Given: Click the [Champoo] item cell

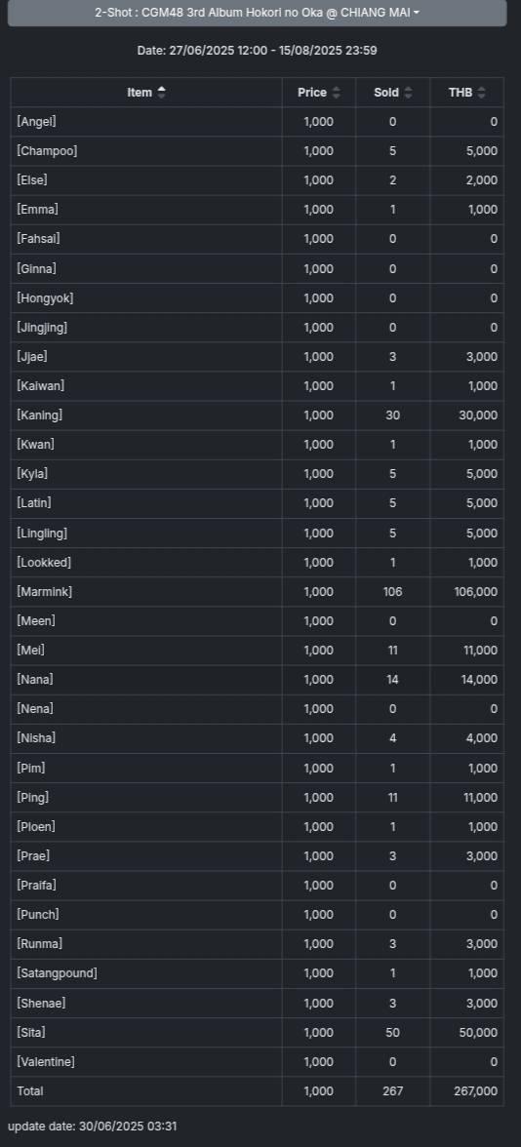Looking at the screenshot, I should (x=146, y=150).
